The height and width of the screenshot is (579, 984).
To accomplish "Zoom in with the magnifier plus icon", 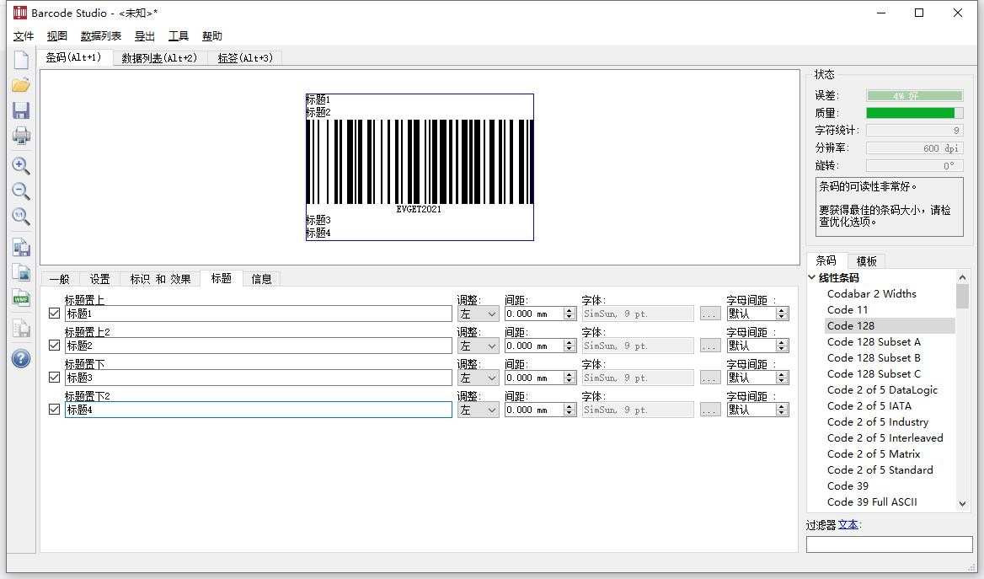I will [21, 166].
